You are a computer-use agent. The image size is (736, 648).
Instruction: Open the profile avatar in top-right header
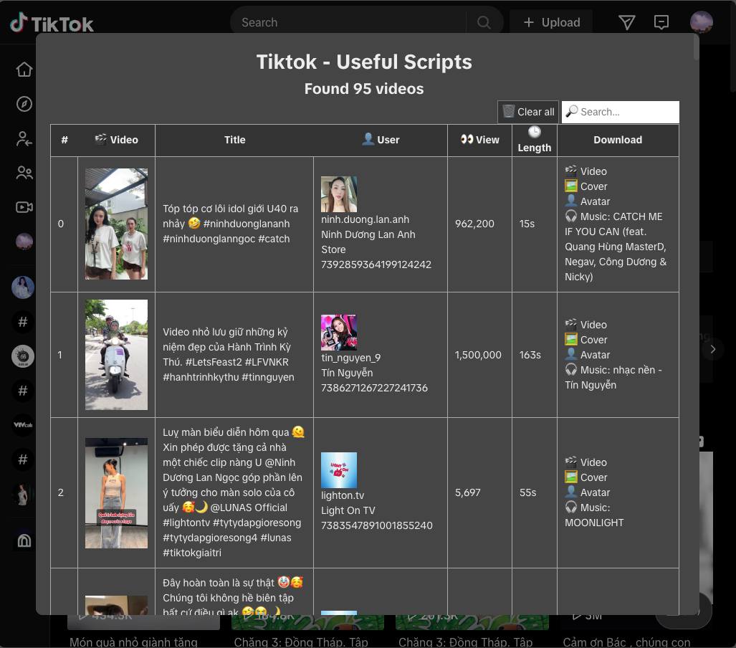click(702, 22)
